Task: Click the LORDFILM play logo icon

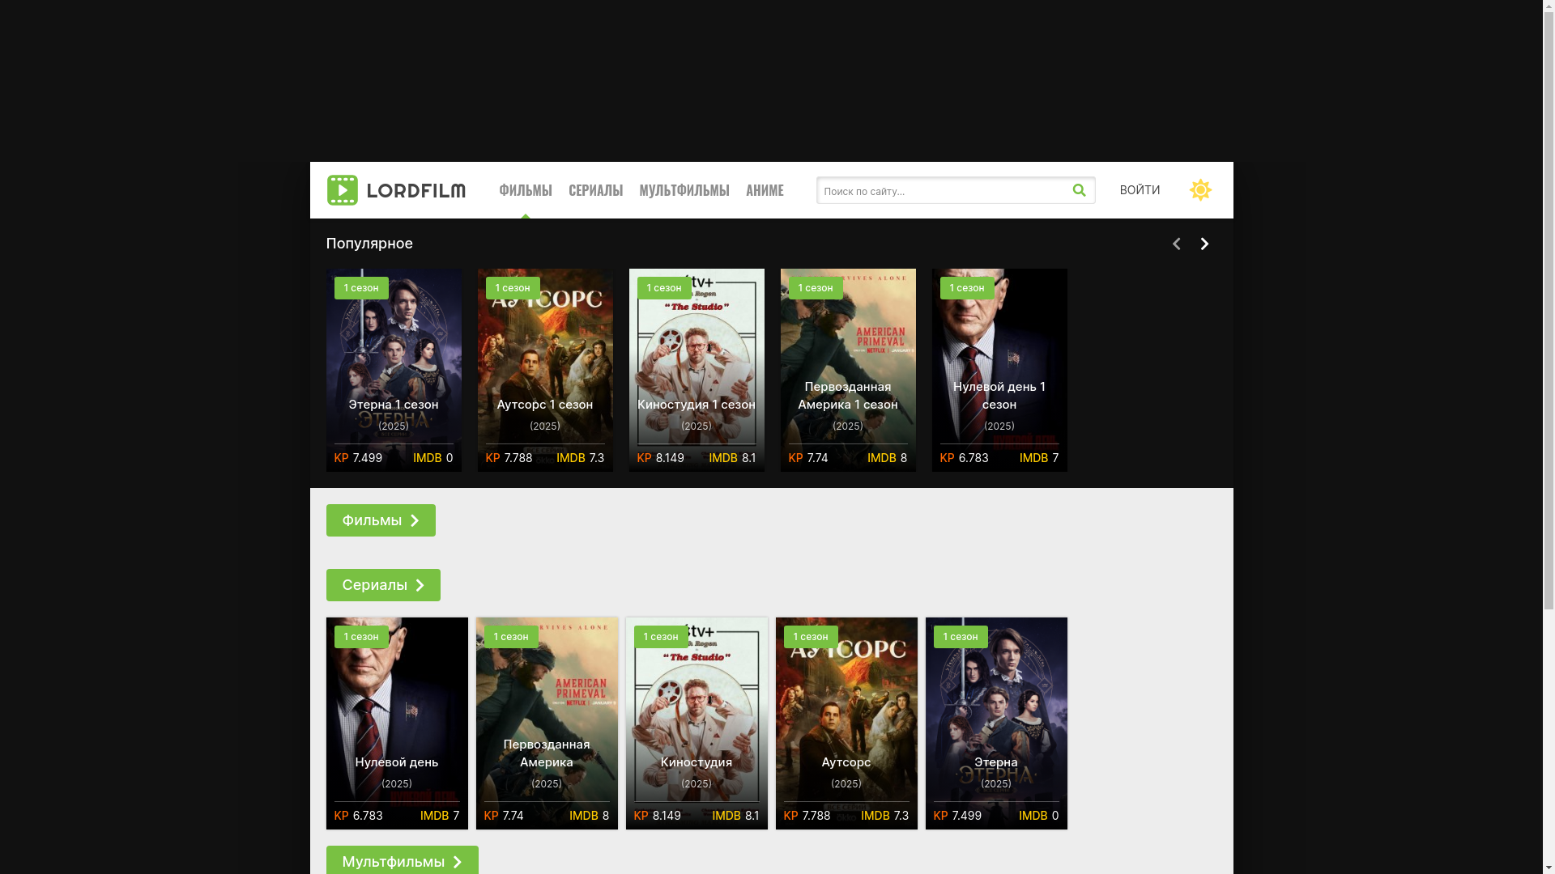Action: [x=342, y=190]
